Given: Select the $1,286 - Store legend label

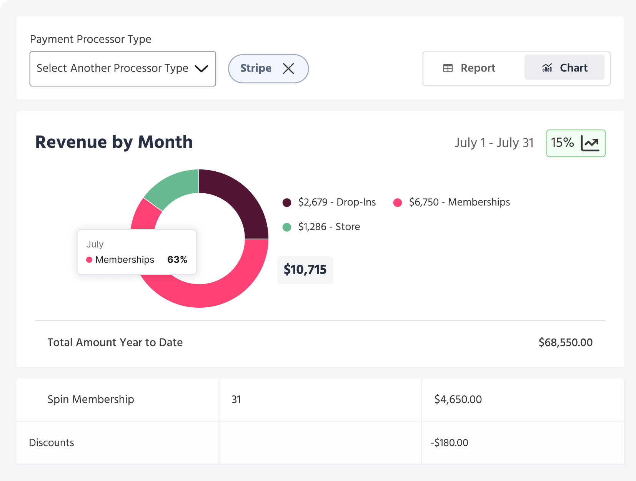Looking at the screenshot, I should 329,227.
